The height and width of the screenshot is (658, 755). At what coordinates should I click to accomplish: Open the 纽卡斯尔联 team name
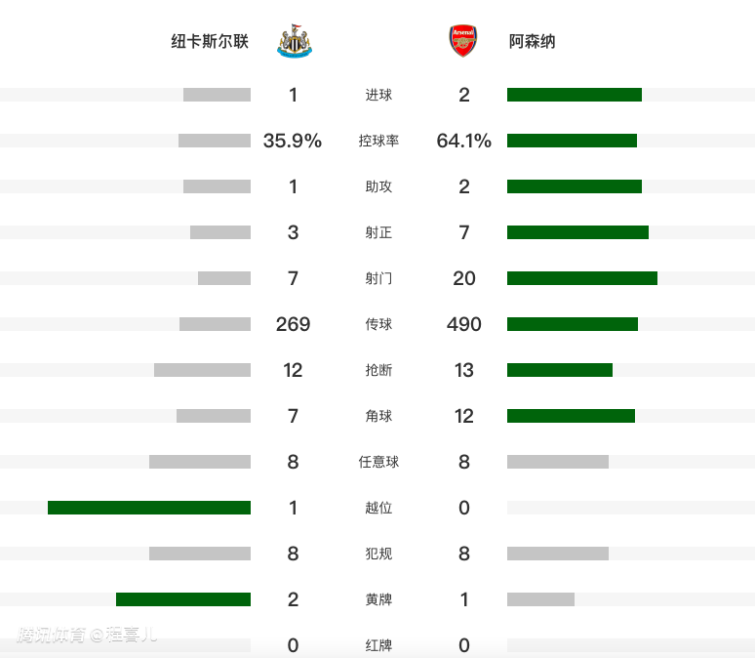tap(210, 42)
